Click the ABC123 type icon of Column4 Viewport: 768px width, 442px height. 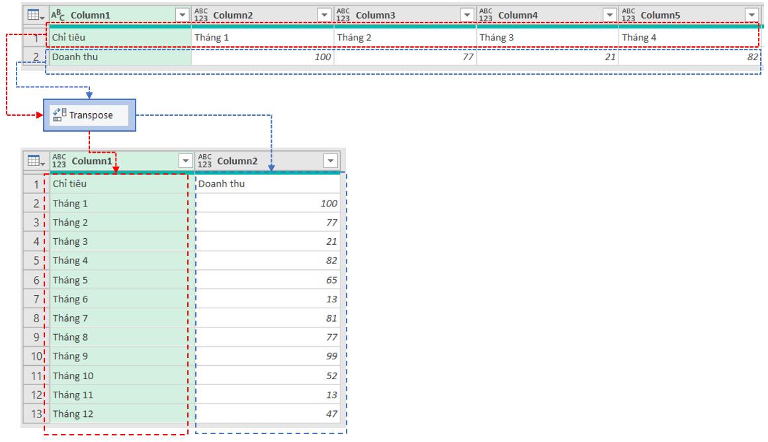point(486,15)
